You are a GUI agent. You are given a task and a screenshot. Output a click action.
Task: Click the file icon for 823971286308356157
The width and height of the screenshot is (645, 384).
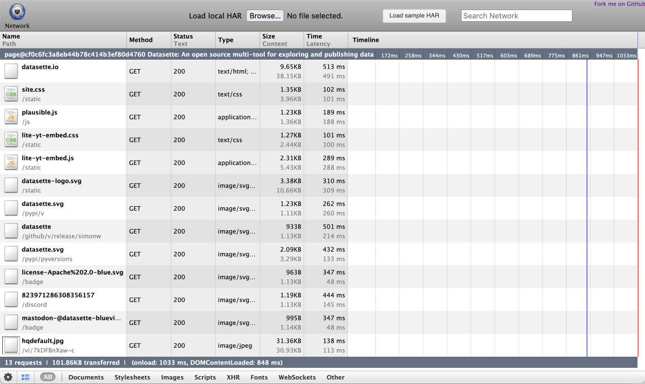coord(11,300)
